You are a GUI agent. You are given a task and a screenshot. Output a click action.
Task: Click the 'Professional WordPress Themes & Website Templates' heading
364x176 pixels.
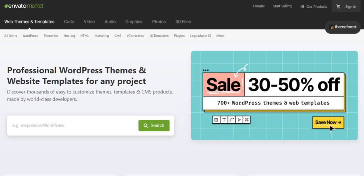[77, 76]
